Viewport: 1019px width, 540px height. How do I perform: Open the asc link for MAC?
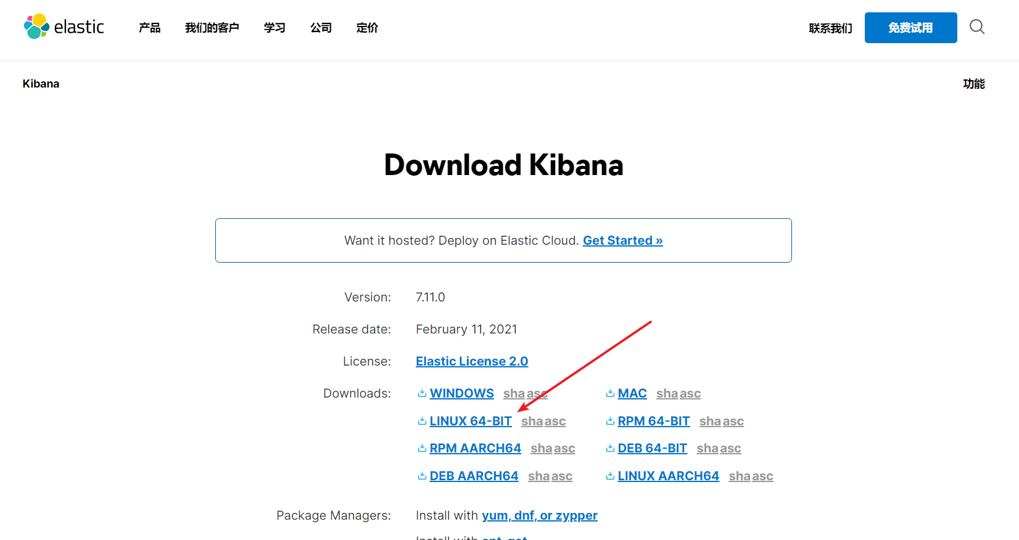pos(690,393)
